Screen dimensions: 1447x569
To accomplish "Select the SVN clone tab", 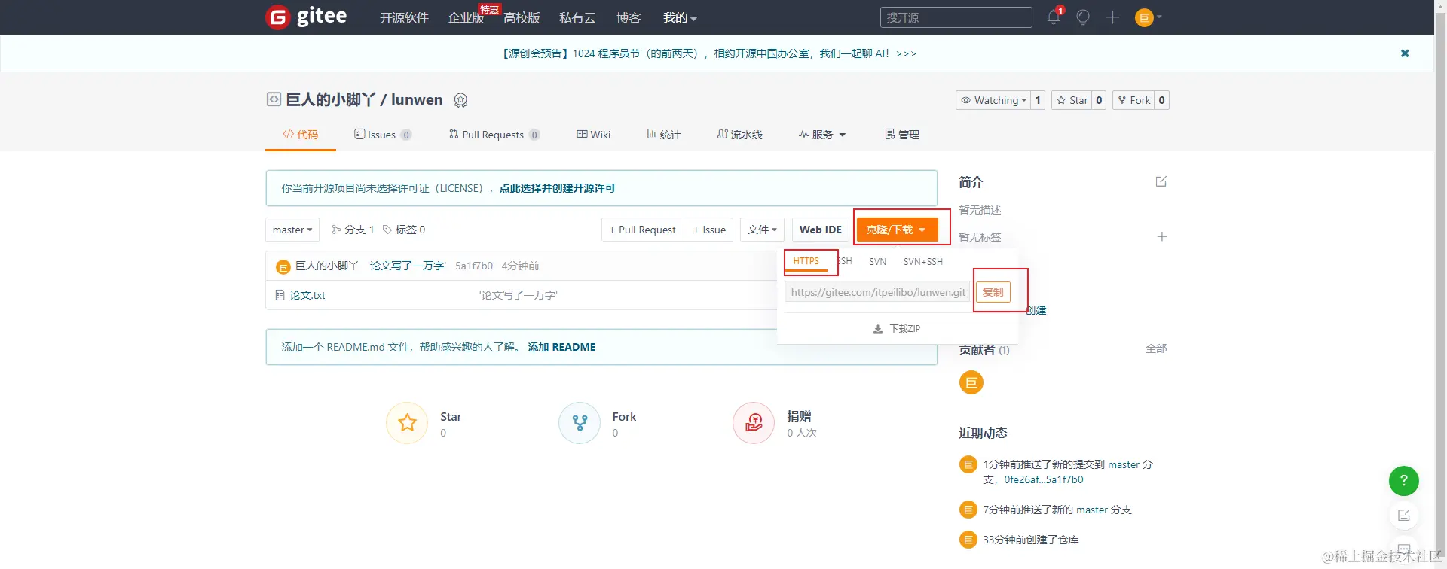I will [x=877, y=261].
